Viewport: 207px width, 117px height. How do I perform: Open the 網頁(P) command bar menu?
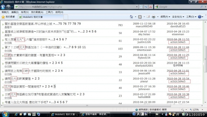click(165, 17)
